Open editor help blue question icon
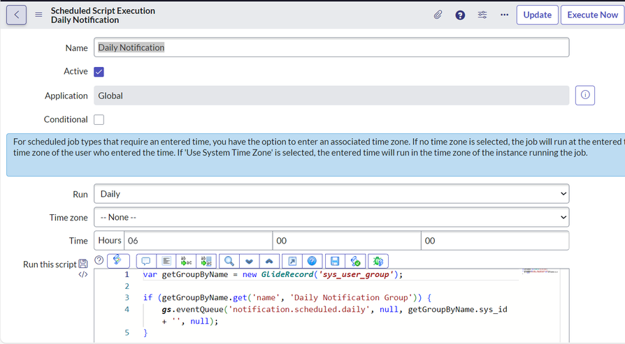 point(312,261)
